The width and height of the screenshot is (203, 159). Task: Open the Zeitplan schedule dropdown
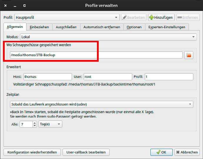(x=101, y=104)
